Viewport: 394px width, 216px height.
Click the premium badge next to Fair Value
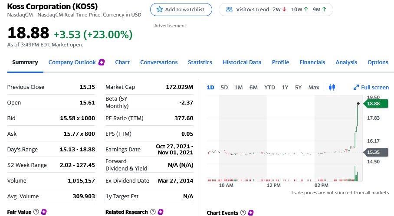44,212
